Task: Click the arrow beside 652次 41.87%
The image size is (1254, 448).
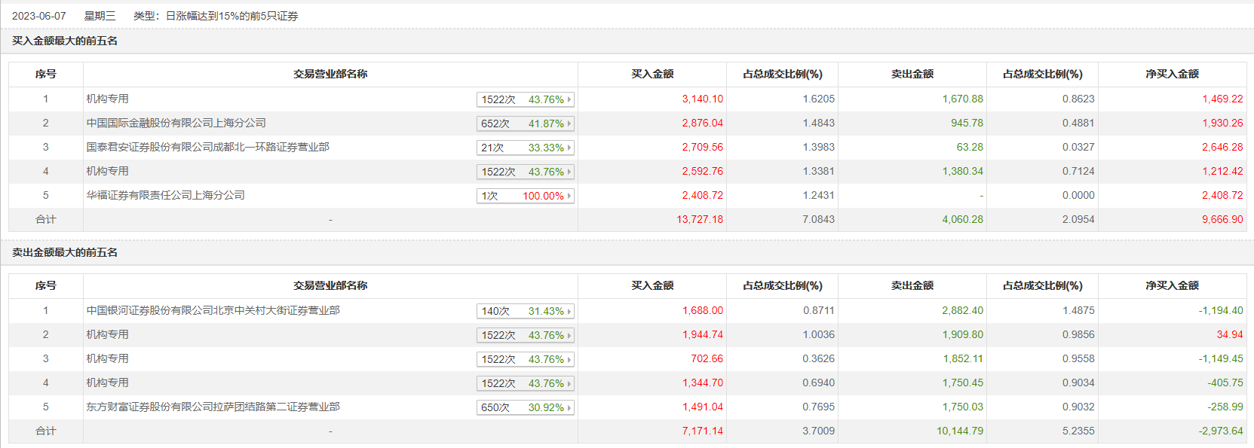Action: click(x=569, y=123)
